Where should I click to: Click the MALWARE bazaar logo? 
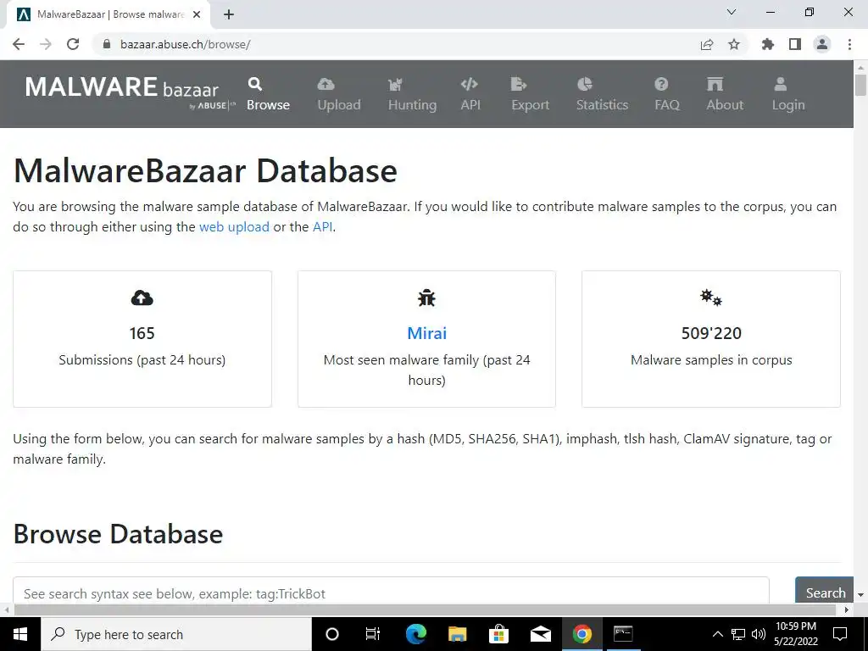tap(130, 92)
